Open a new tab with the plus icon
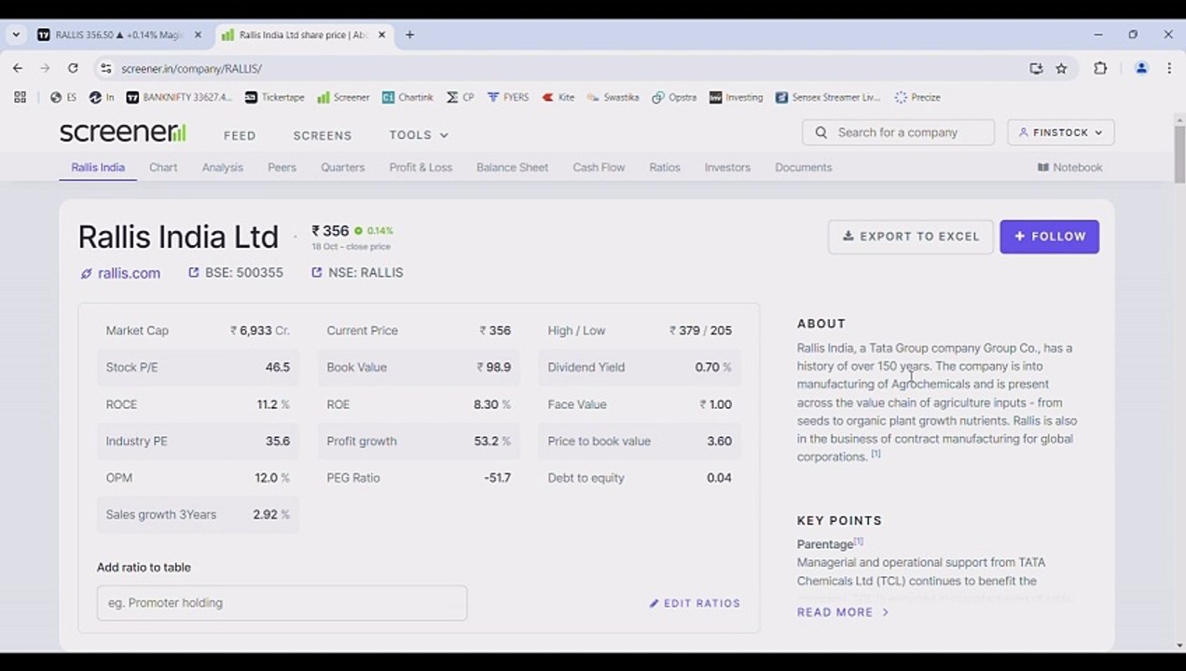This screenshot has width=1186, height=671. tap(409, 34)
